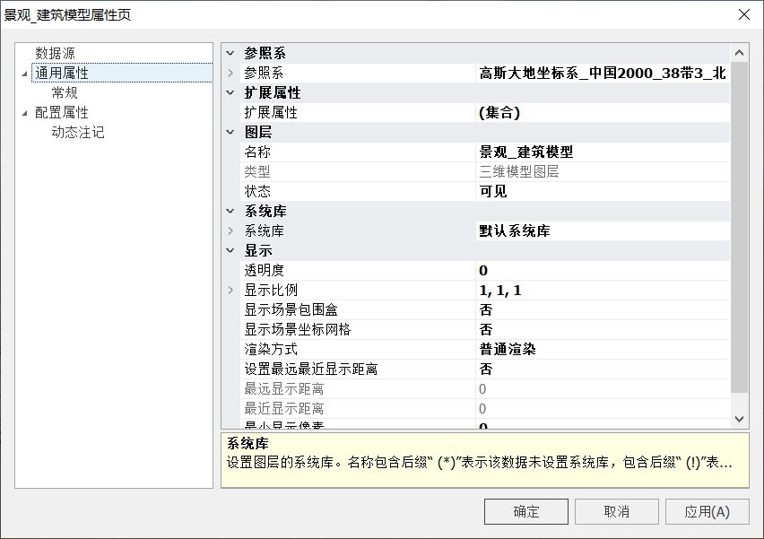Collapse the 通用属性 tree node
This screenshot has width=764, height=539.
tap(25, 74)
